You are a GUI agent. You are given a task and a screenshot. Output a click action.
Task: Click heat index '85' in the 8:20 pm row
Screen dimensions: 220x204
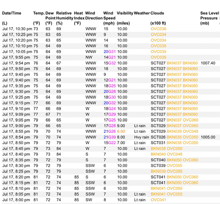(x=77, y=177)
